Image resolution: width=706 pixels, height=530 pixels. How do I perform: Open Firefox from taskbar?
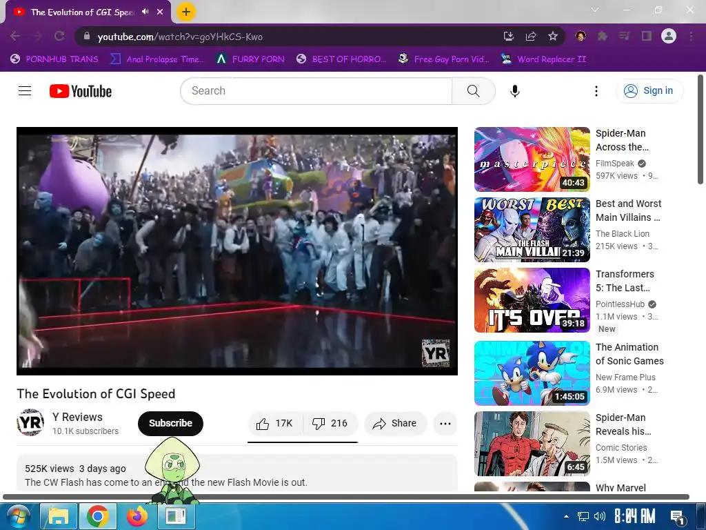pyautogui.click(x=137, y=516)
